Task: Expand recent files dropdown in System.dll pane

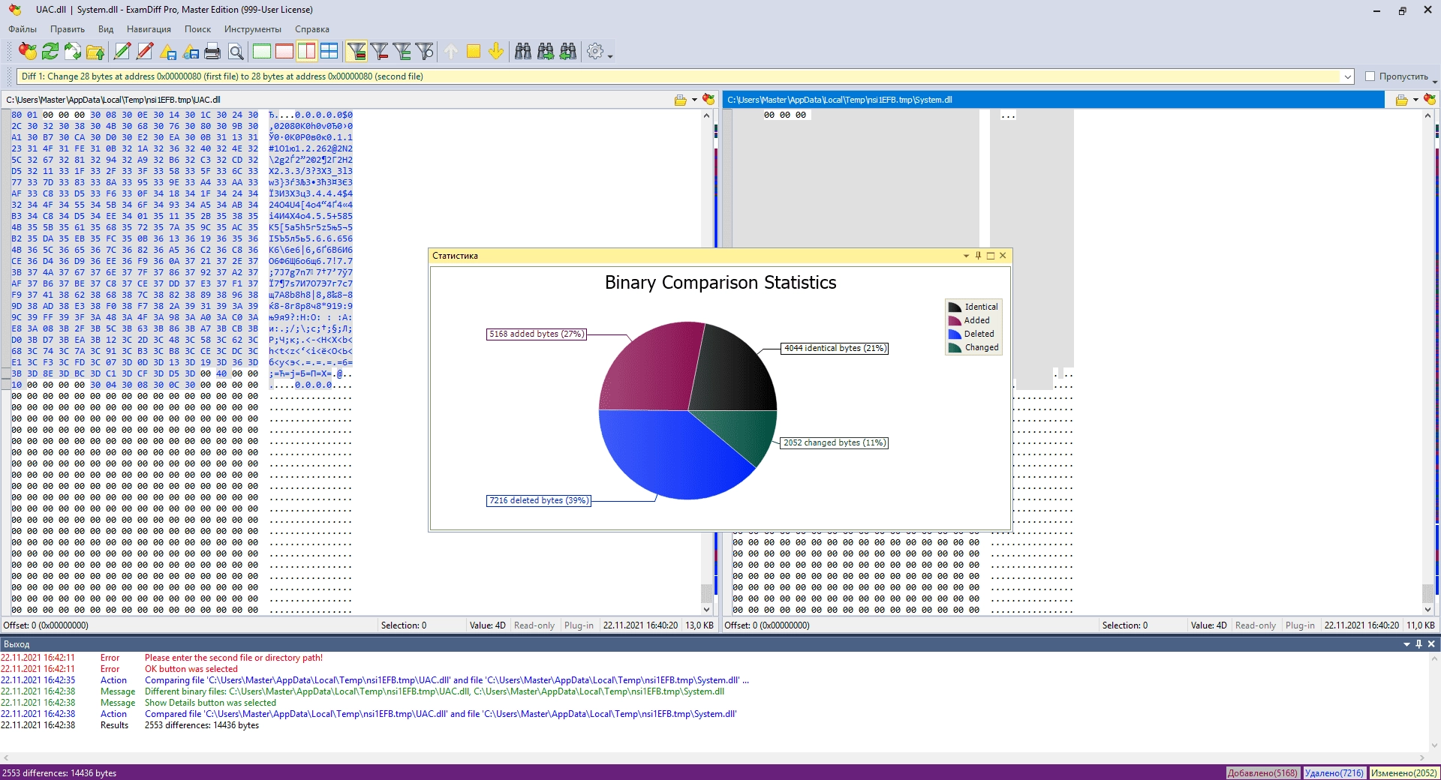Action: click(1415, 100)
